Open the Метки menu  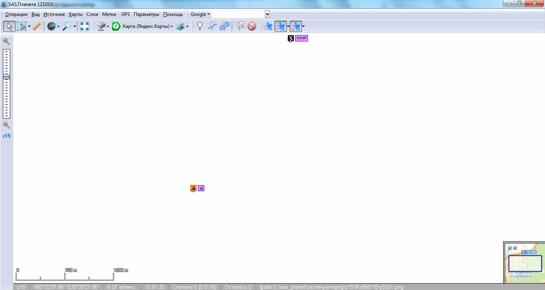(109, 14)
